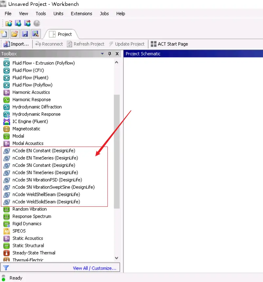Image resolution: width=263 pixels, height=282 pixels.
Task: Click the Fluid Flow (CFX) icon
Action: [x=7, y=70]
